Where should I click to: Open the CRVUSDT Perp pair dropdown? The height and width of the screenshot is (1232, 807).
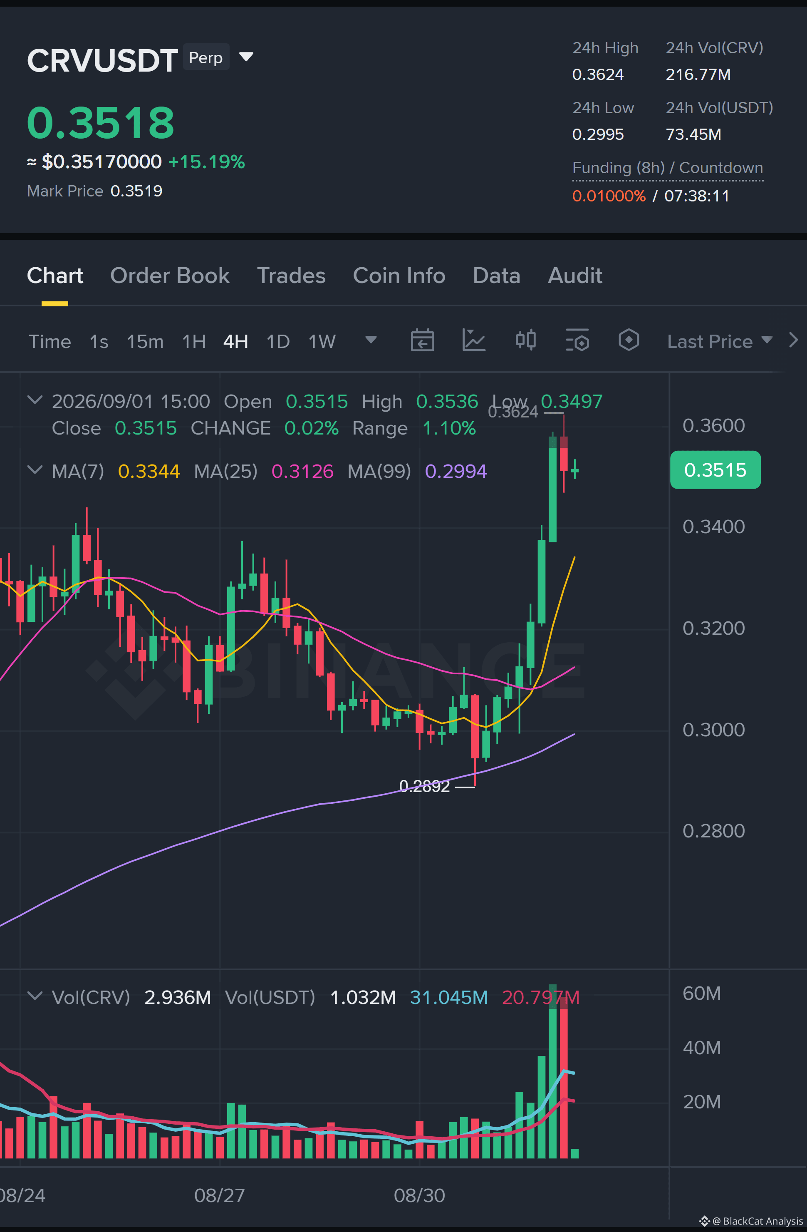tap(246, 57)
